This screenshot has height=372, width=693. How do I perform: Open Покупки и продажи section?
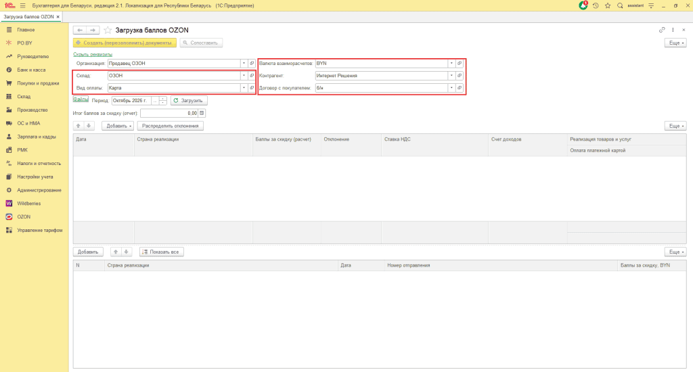38,83
